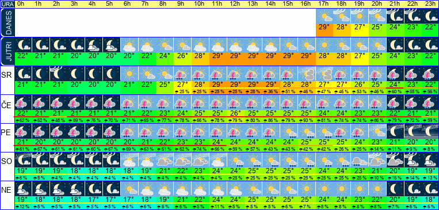Click the NE row day label
Image resolution: width=439 pixels, height=210 pixels.
6,190
